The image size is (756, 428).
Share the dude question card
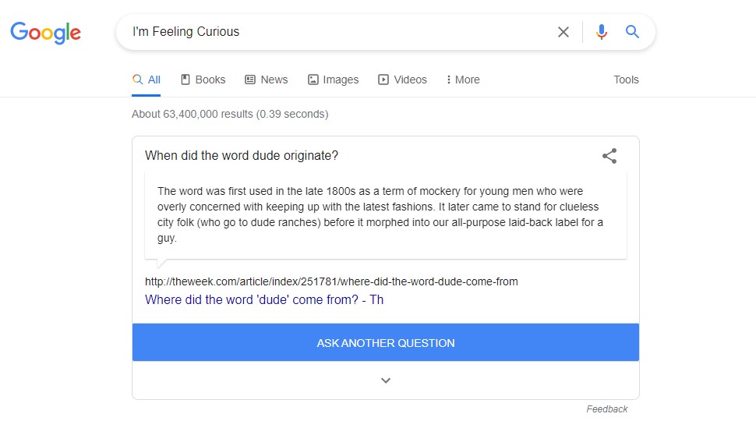pos(609,156)
